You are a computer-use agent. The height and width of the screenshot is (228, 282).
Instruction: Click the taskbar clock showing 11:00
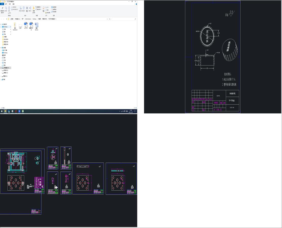pyautogui.click(x=131, y=111)
